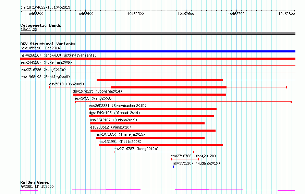
Task: Click the 10462700 ruler coordinate
Action: pos(236,14)
